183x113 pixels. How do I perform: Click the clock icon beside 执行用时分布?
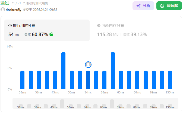coord(10,26)
